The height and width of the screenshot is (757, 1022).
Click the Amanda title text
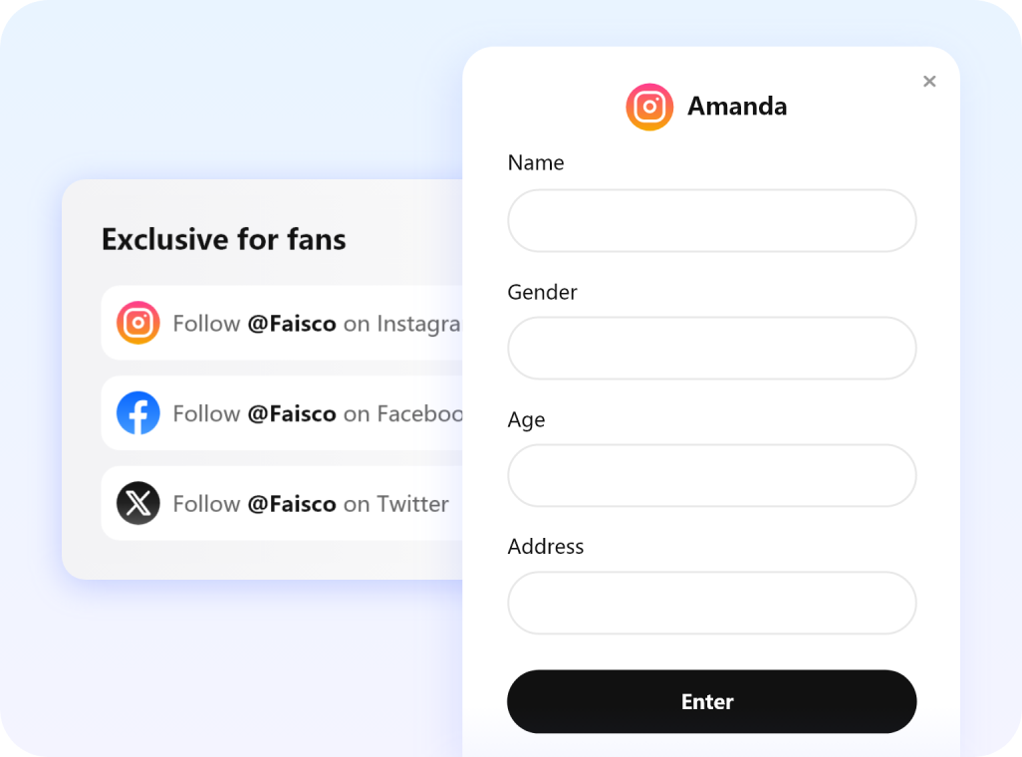pyautogui.click(x=737, y=107)
